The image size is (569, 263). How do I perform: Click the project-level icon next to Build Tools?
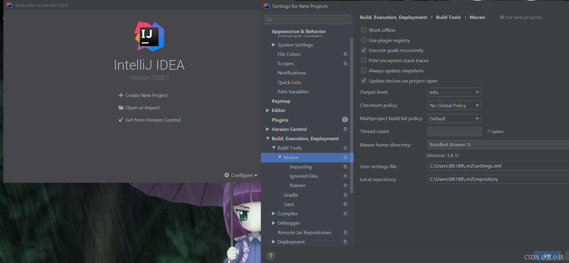345,148
